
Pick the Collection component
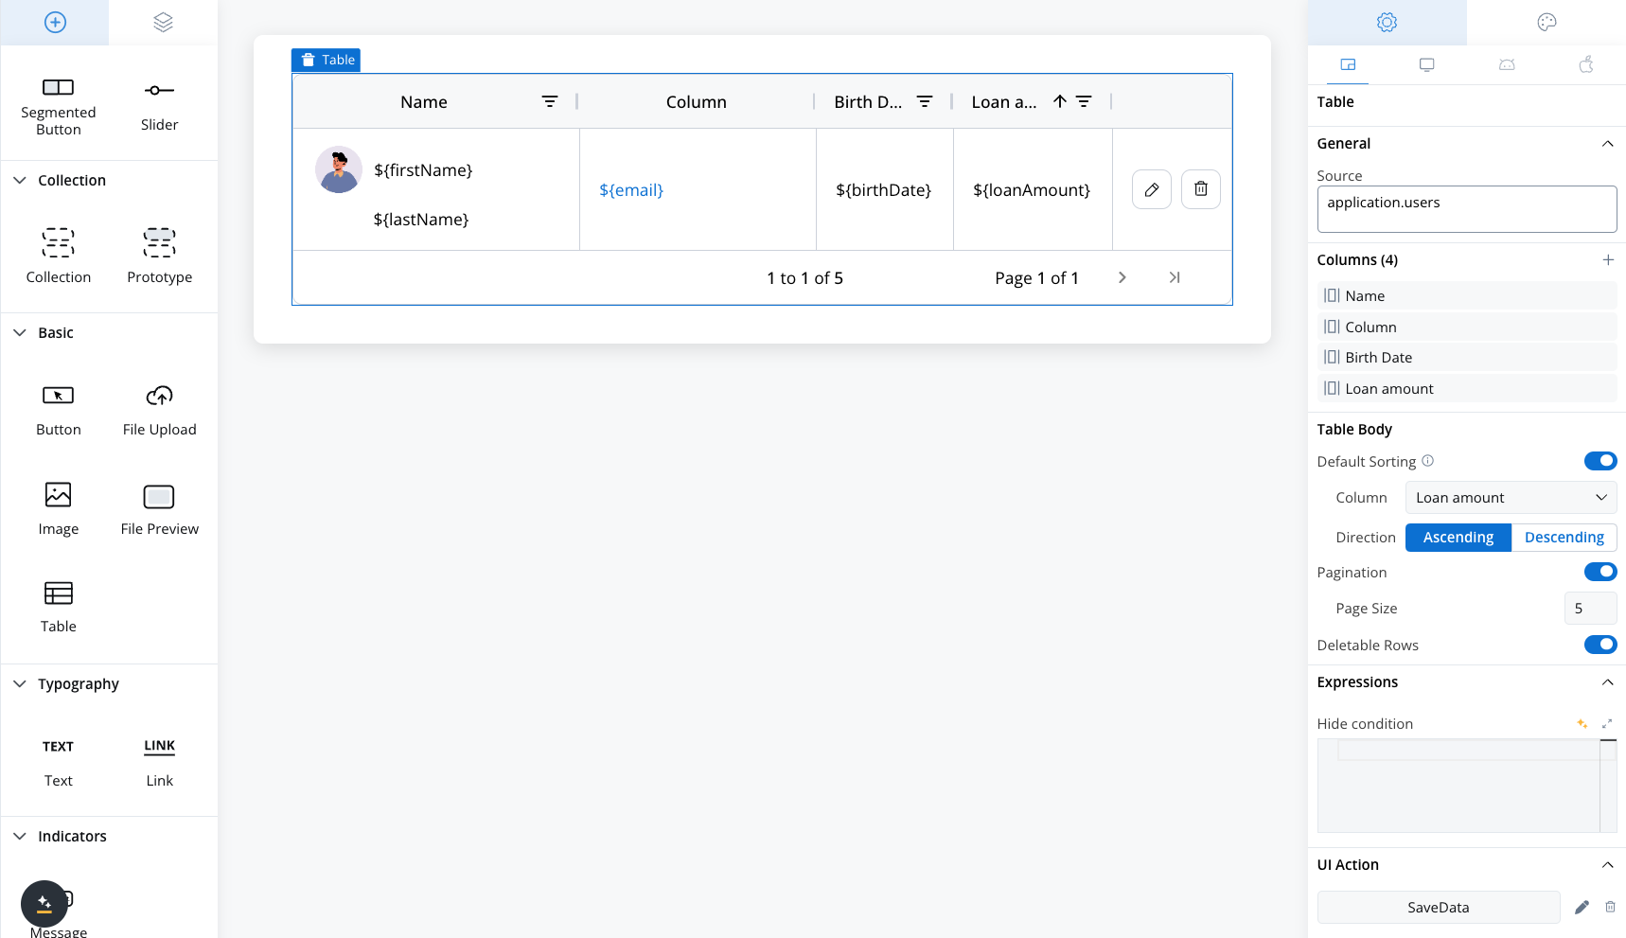59,256
